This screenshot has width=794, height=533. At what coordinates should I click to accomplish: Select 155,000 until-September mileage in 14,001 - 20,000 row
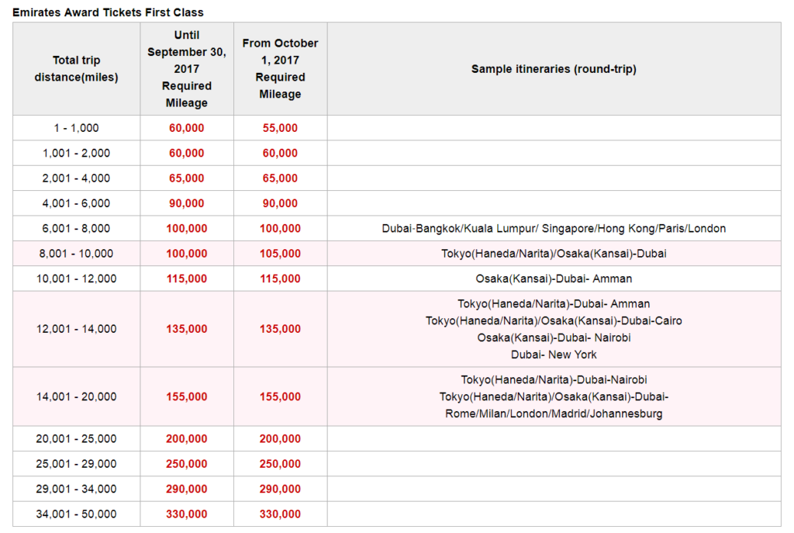pyautogui.click(x=187, y=396)
